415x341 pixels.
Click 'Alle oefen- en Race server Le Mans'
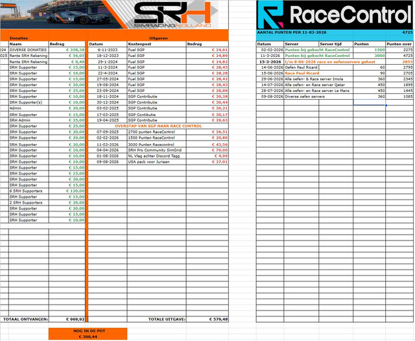317,91
